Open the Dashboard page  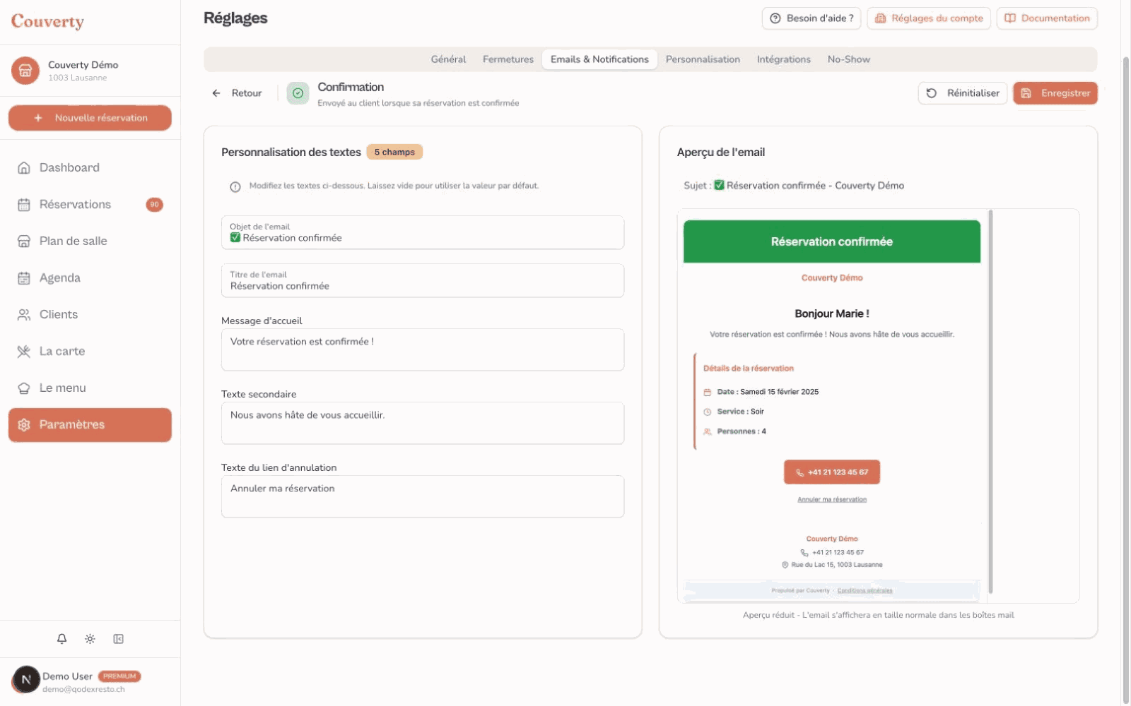pyautogui.click(x=90, y=168)
